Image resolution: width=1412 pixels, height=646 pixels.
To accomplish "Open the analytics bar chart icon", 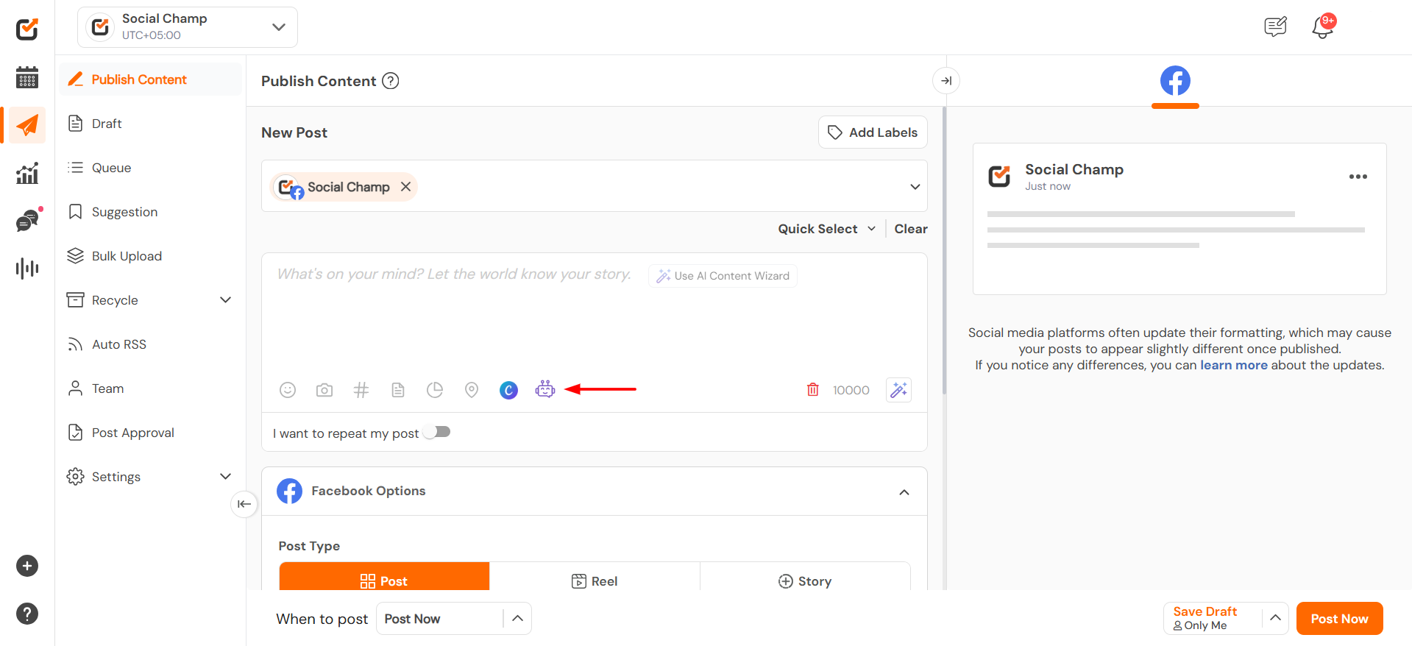I will [x=27, y=174].
